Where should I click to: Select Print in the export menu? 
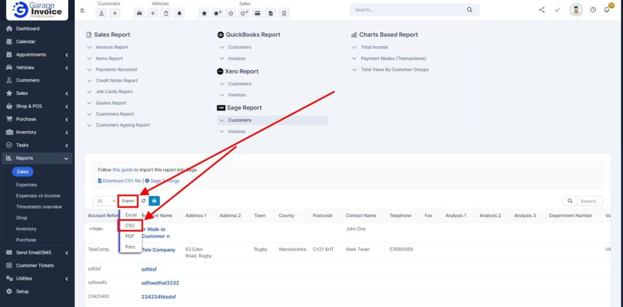click(x=130, y=247)
